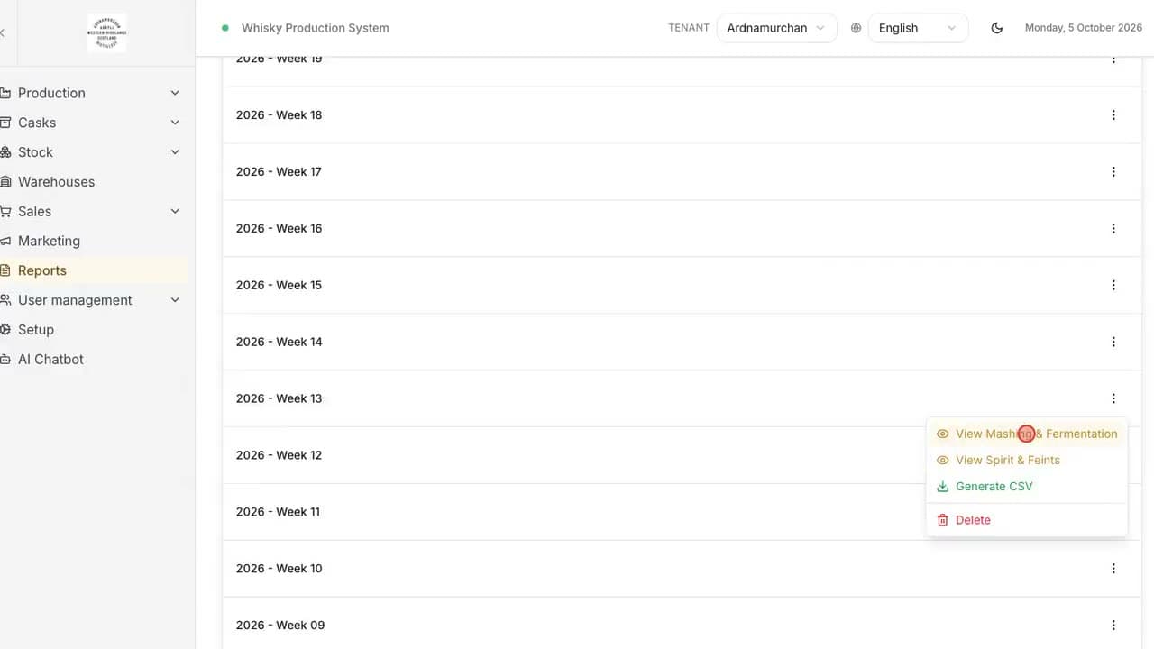This screenshot has height=649, width=1154.
Task: Choose Generate CSV from menu
Action: [1027, 486]
